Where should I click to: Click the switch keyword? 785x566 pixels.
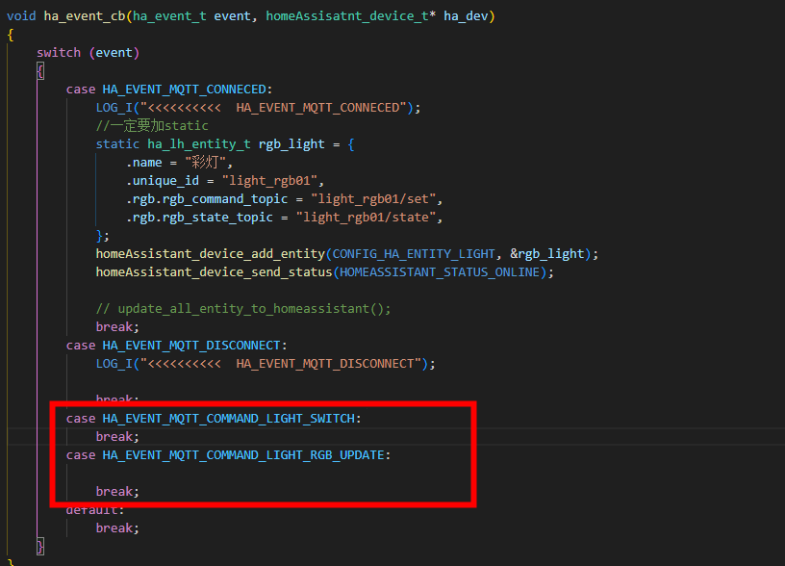click(59, 53)
